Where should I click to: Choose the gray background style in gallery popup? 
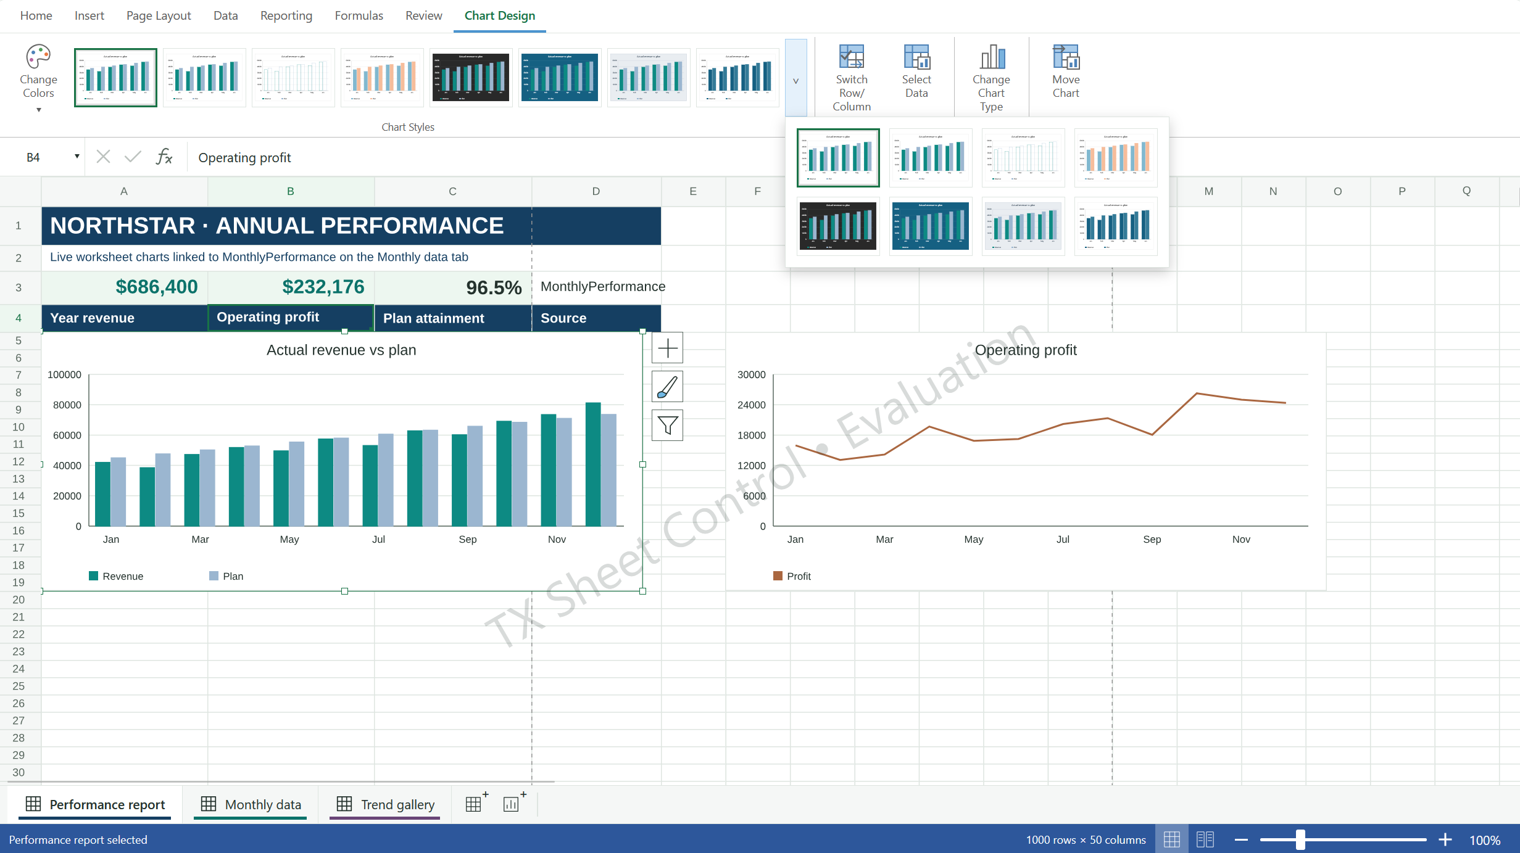point(1023,226)
